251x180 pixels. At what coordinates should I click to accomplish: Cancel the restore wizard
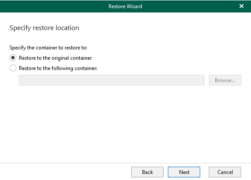point(225,172)
